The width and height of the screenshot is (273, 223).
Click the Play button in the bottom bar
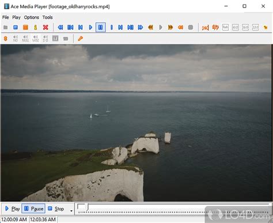click(x=12, y=209)
